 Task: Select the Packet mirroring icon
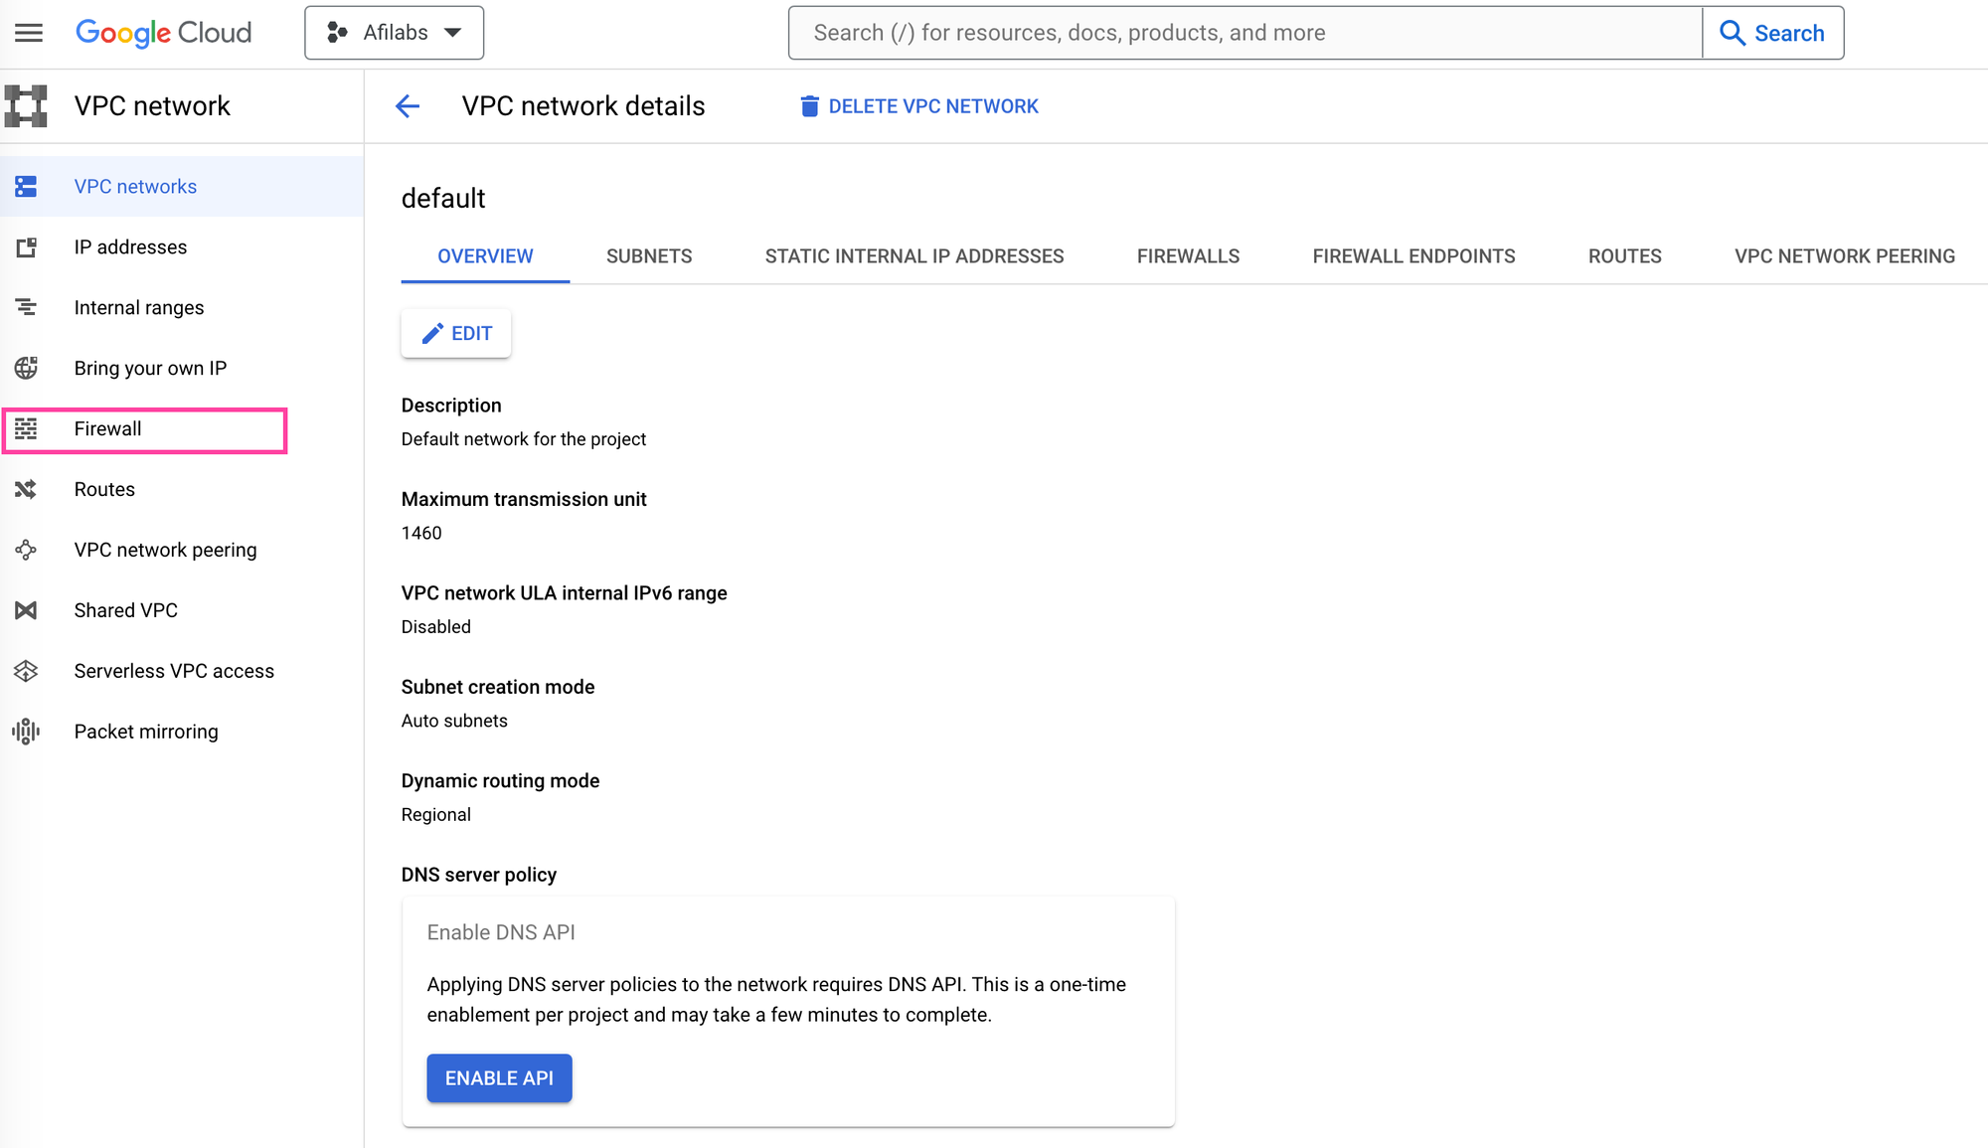(26, 731)
